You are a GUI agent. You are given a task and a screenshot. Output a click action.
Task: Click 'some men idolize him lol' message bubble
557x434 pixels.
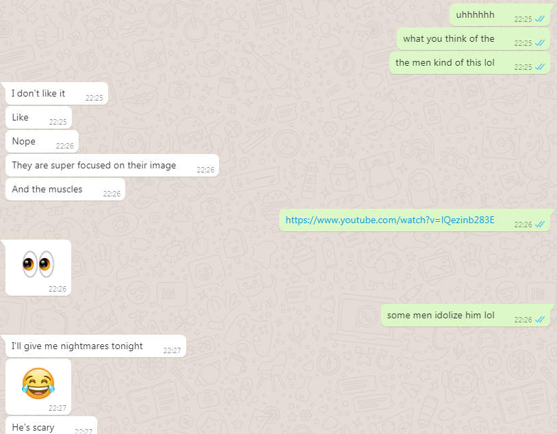pyautogui.click(x=466, y=316)
